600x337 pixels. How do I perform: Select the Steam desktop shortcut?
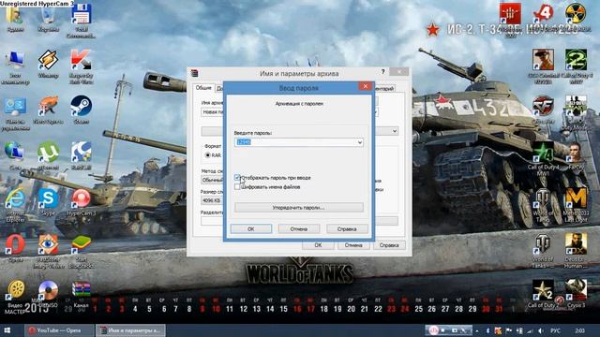click(81, 110)
